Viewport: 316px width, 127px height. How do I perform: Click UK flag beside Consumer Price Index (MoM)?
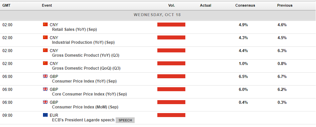(45, 102)
